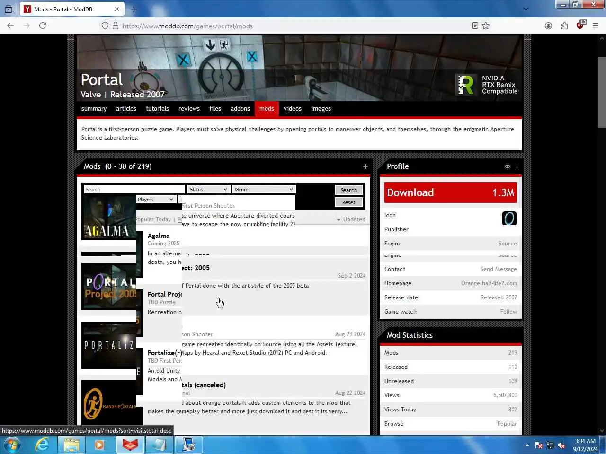This screenshot has height=454, width=606.
Task: Open Windows Media Player from taskbar
Action: pyautogui.click(x=100, y=445)
